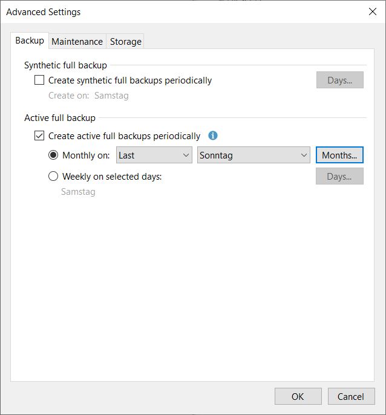
Task: Select the Backup tab
Action: (x=30, y=41)
